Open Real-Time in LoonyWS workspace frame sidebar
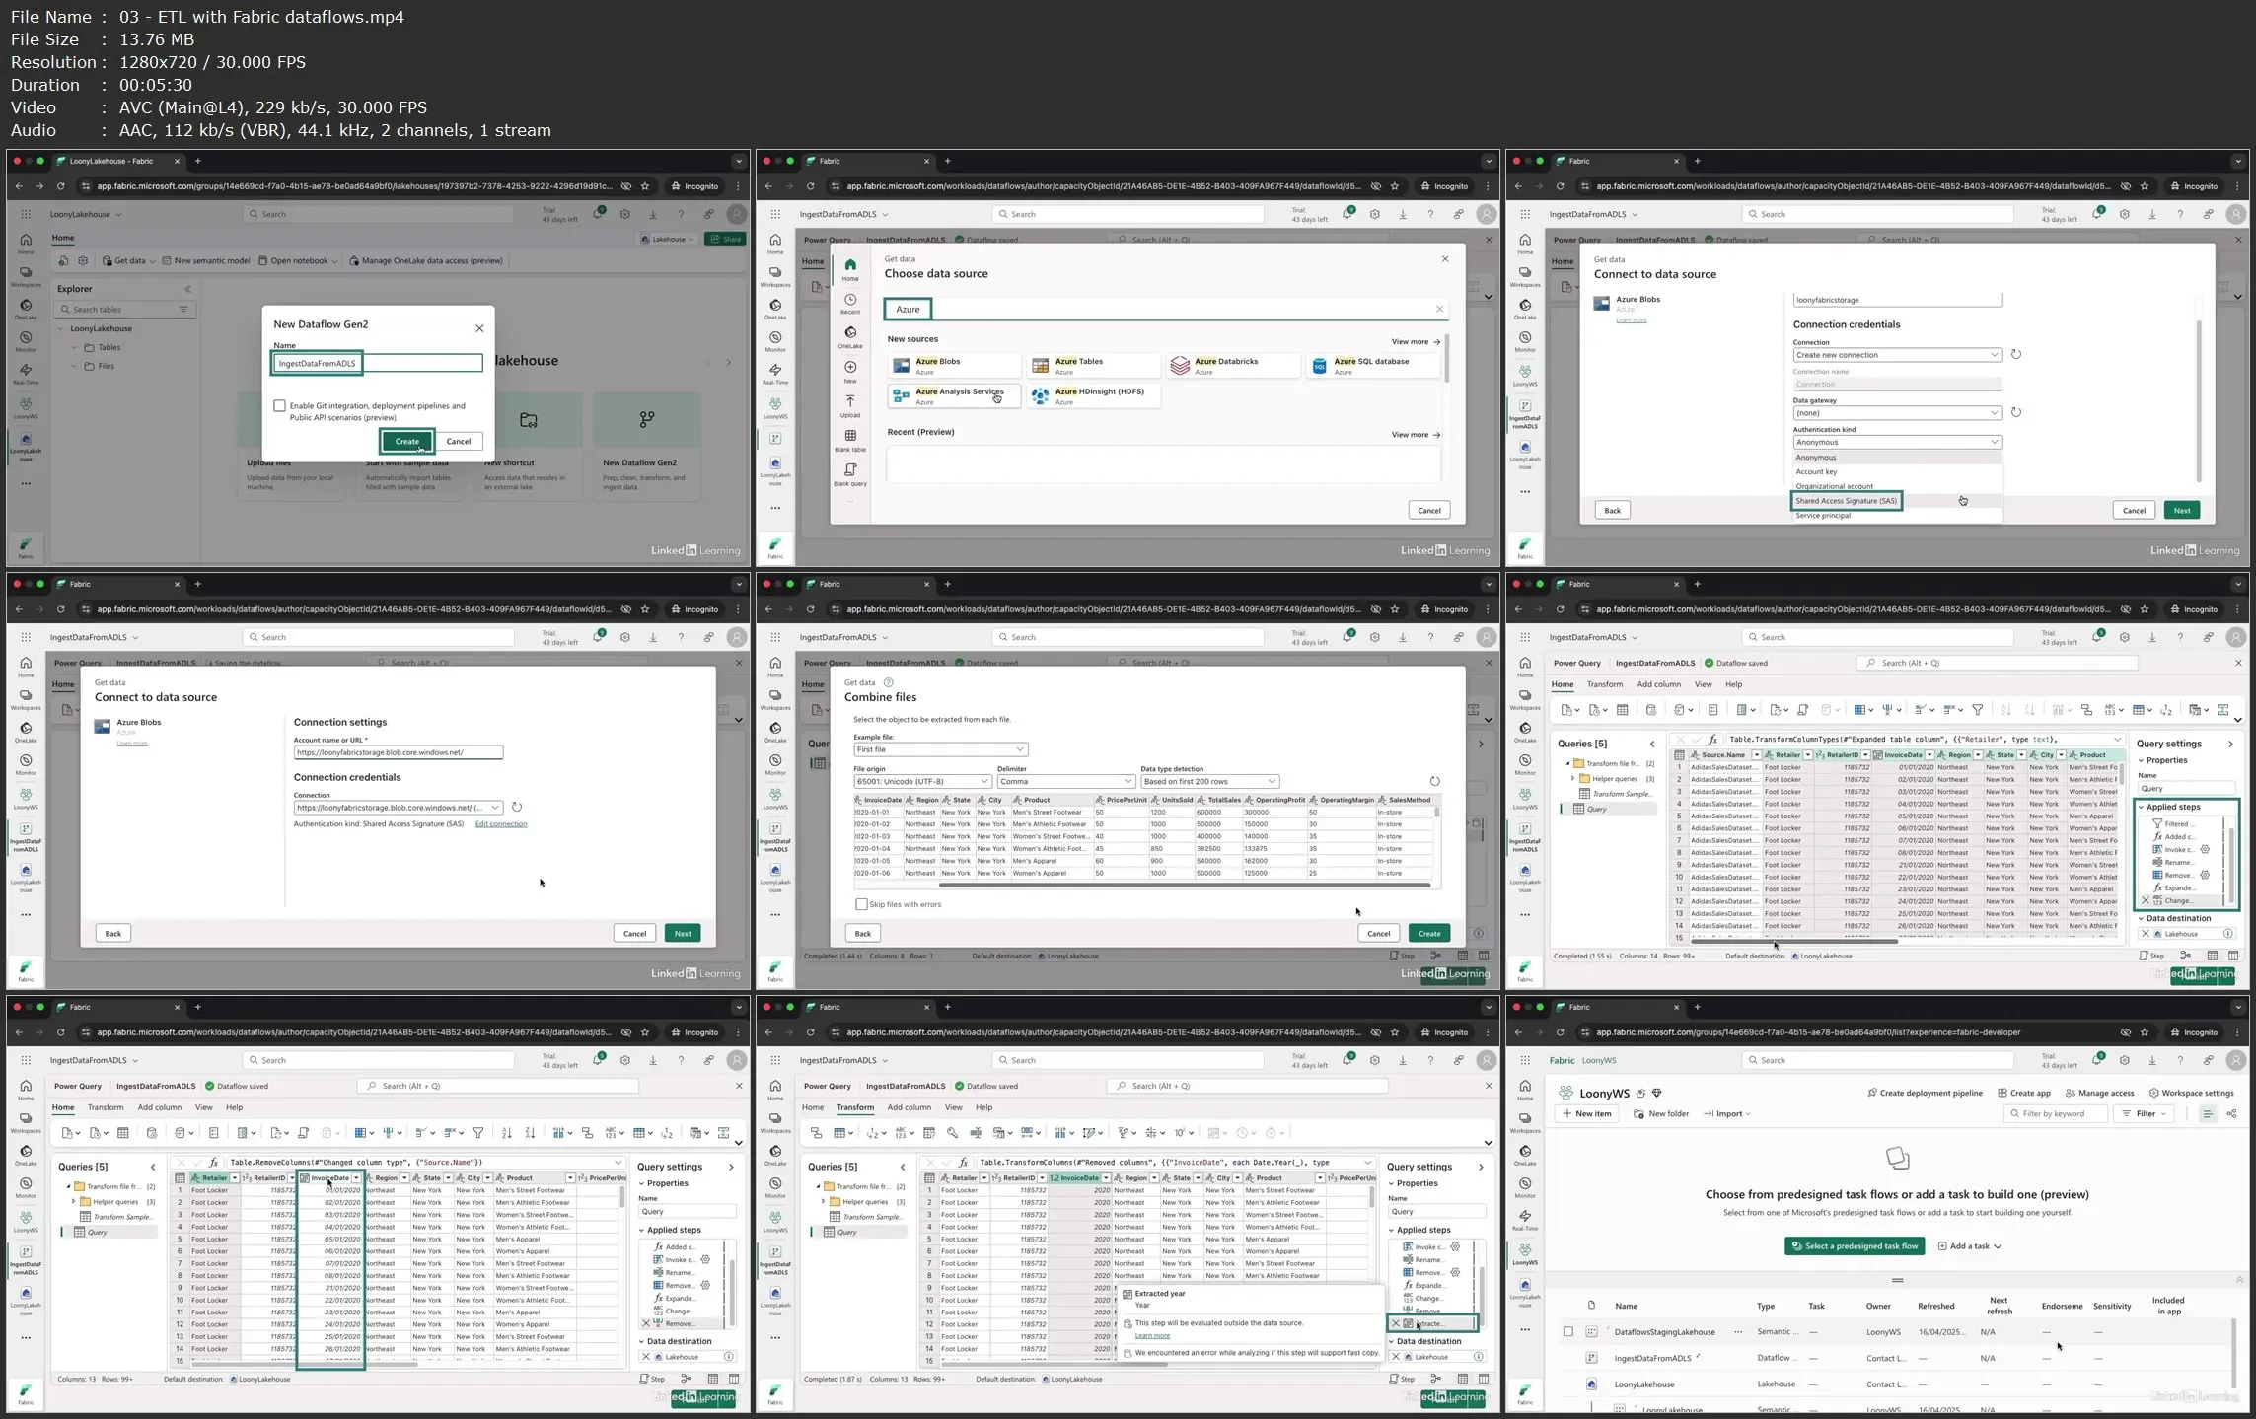Screen dimensions: 2256x1419 click(x=1525, y=1220)
